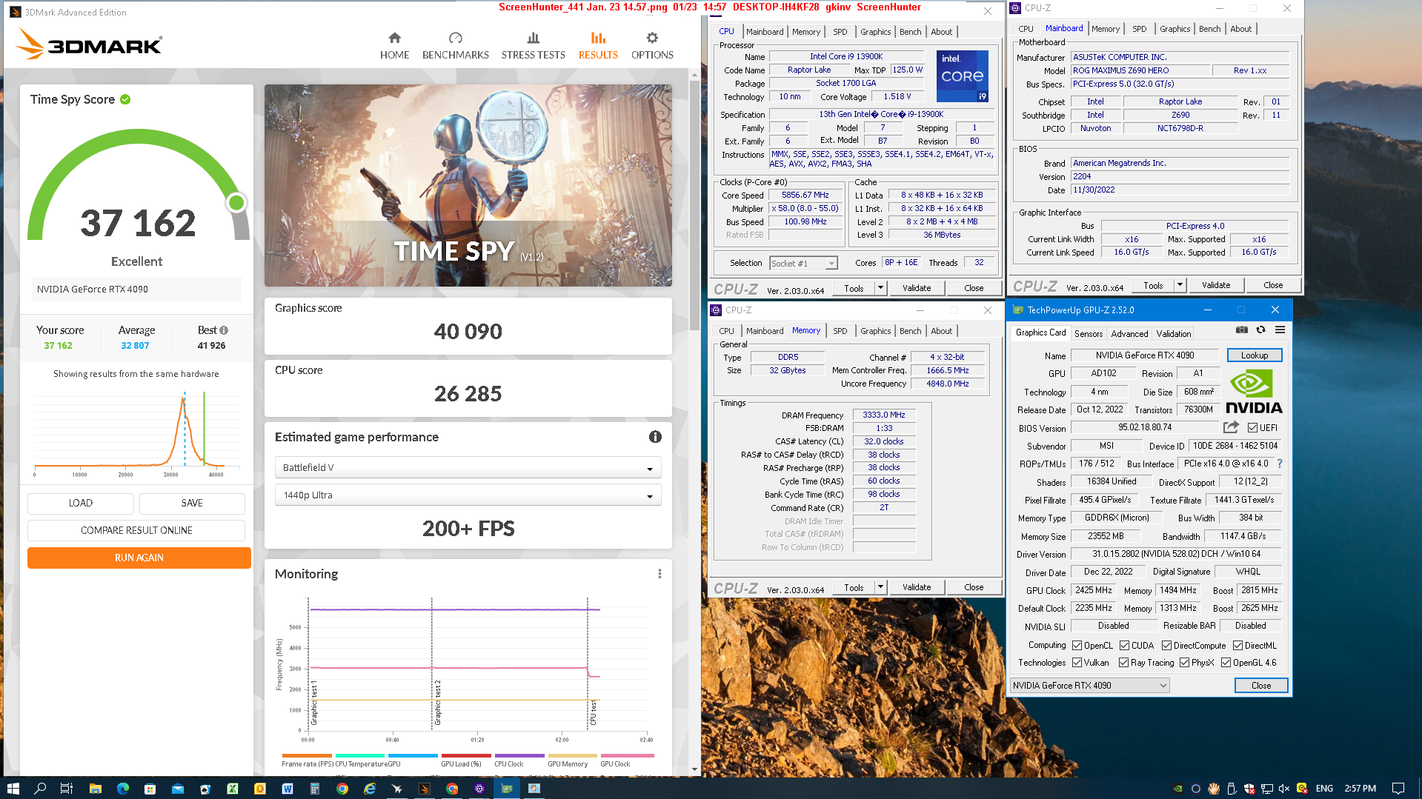Toggle the Ray Tracing checkbox
Viewport: 1422px width, 799px height.
pyautogui.click(x=1124, y=663)
